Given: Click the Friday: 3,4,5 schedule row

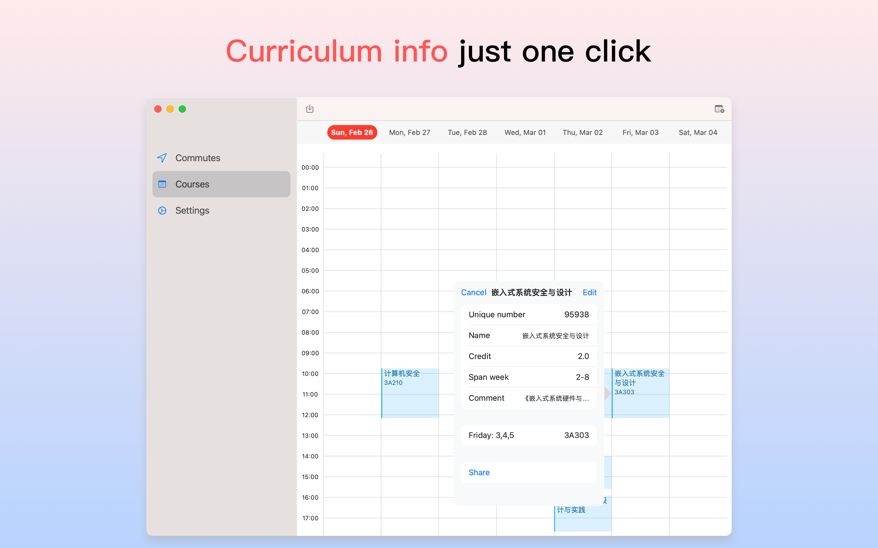Looking at the screenshot, I should click(529, 435).
